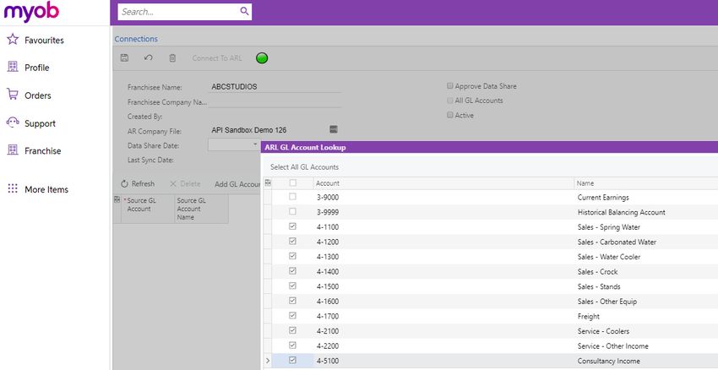The height and width of the screenshot is (370, 718).
Task: Click the Franchise building icon
Action: click(x=13, y=150)
